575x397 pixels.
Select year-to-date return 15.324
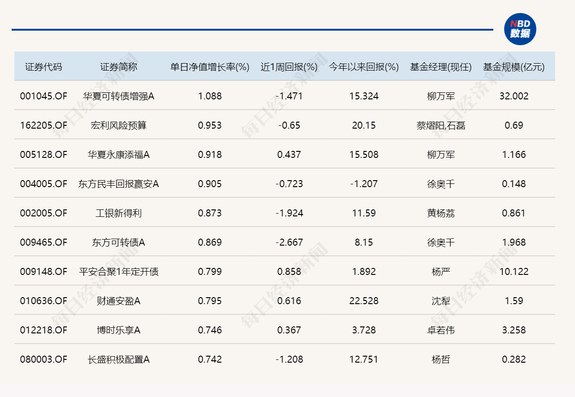pos(364,96)
